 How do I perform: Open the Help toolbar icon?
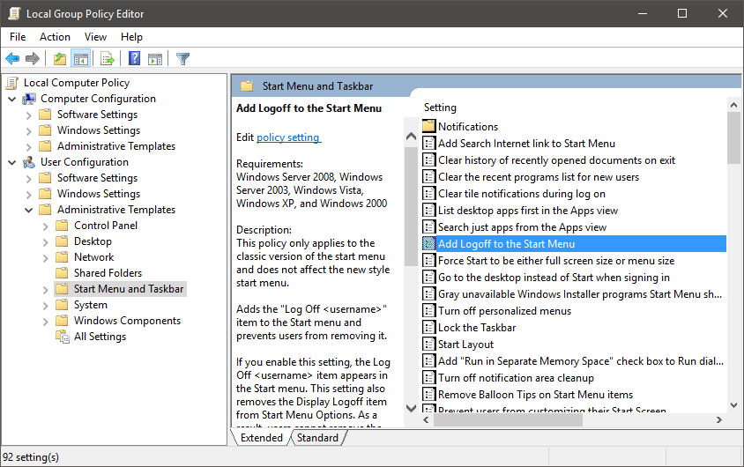(x=135, y=59)
